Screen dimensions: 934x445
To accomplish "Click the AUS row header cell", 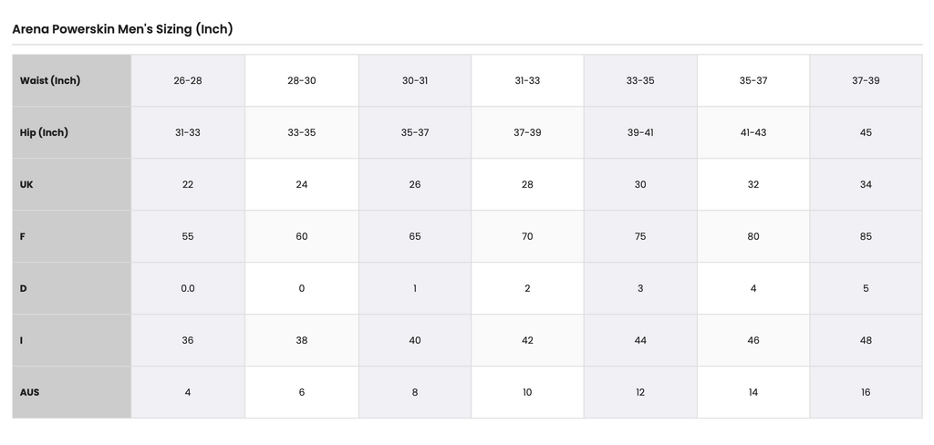I will pyautogui.click(x=71, y=392).
